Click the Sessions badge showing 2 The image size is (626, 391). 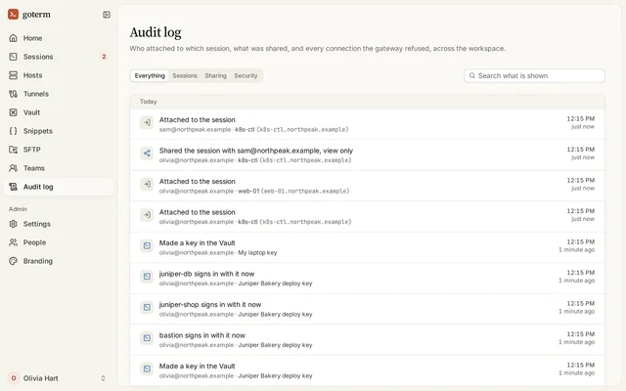coord(104,57)
